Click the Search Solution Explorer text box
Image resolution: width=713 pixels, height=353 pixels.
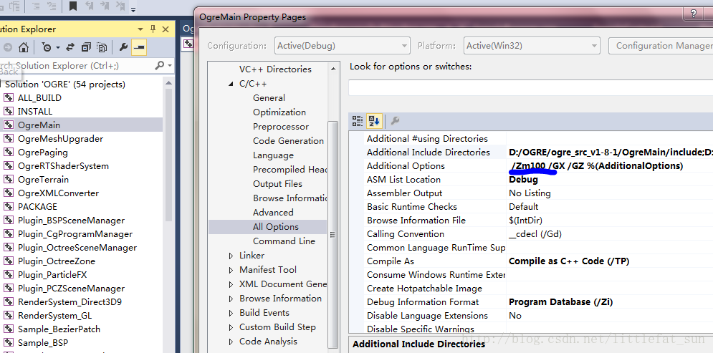pos(77,65)
